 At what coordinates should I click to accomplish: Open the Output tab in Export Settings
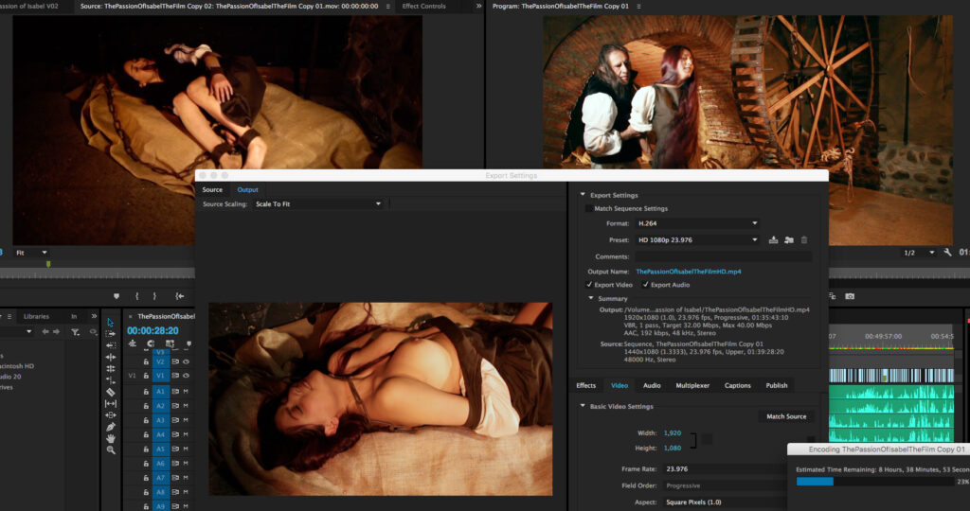247,189
